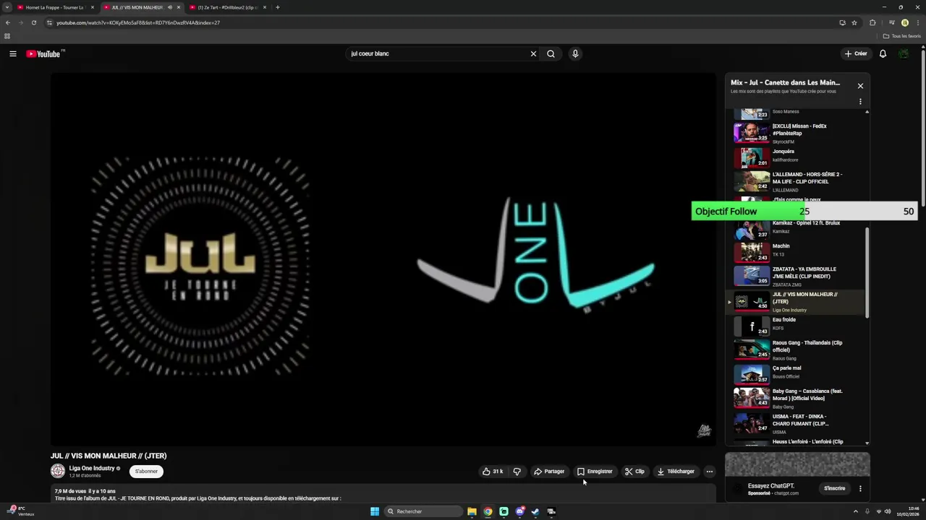The image size is (926, 520).
Task: Open the notifications bell
Action: tap(883, 53)
